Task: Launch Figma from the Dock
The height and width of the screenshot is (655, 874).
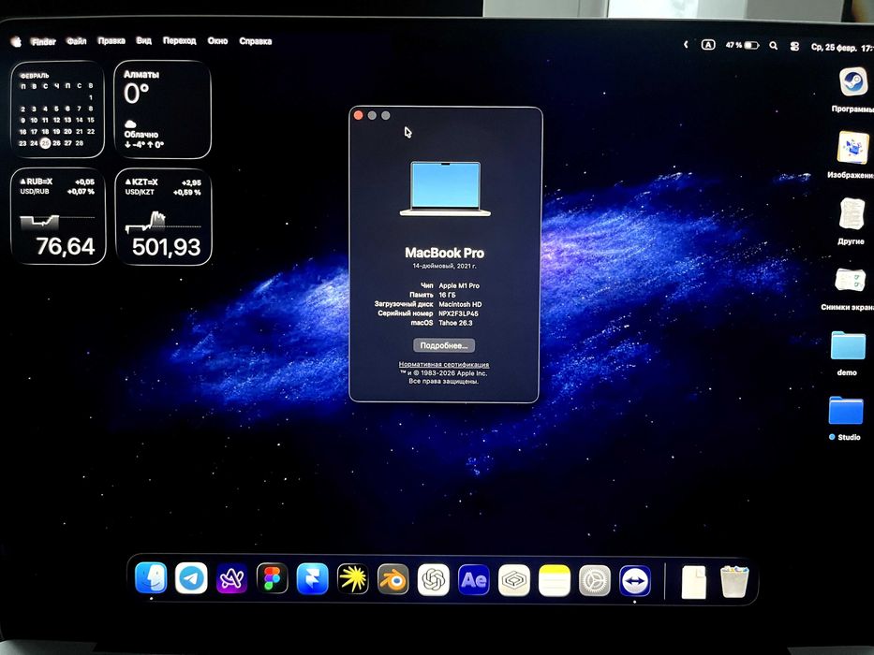Action: click(x=272, y=578)
